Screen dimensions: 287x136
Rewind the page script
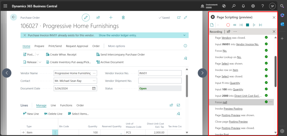coord(235,25)
